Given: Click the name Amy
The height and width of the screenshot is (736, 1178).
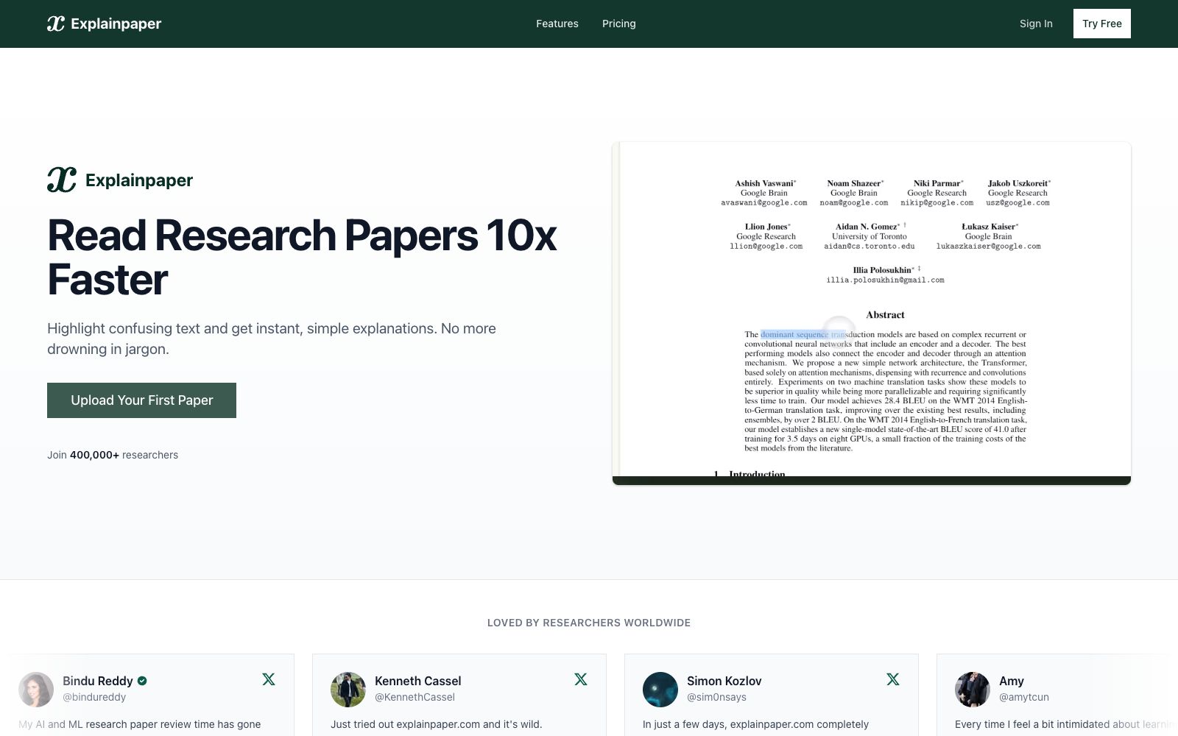Looking at the screenshot, I should pos(1012,681).
